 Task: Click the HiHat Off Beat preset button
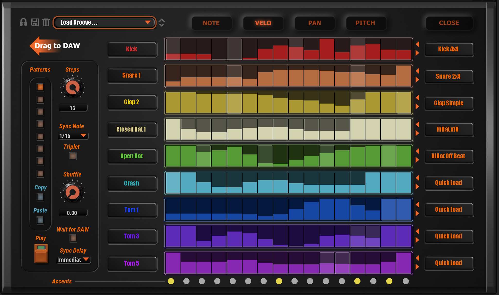(449, 156)
